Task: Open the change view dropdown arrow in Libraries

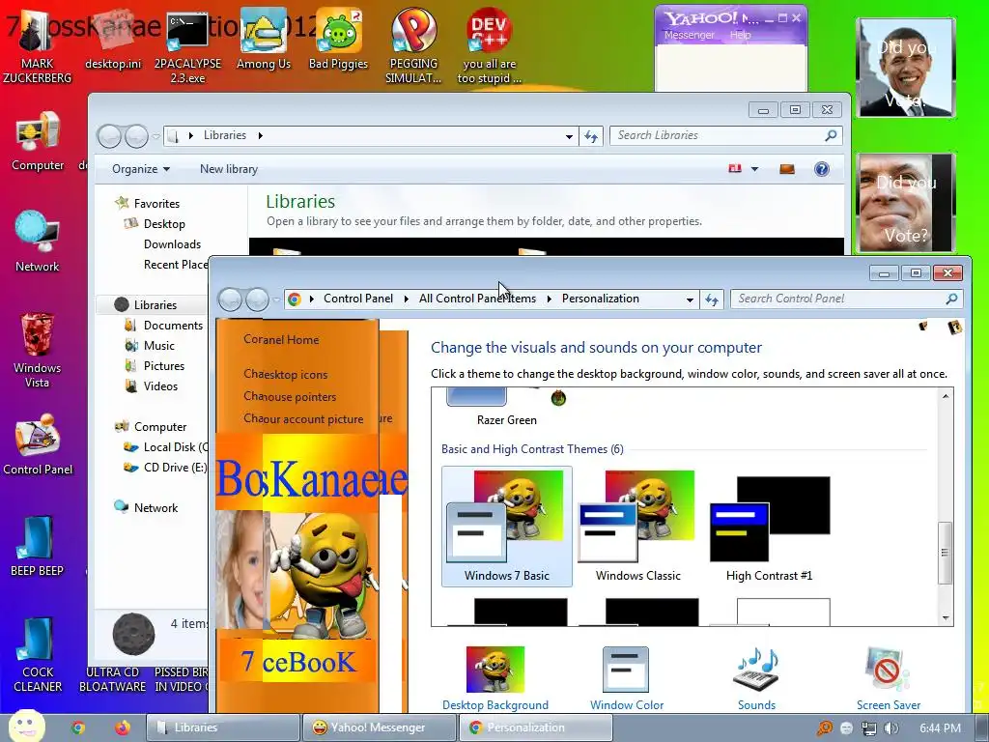Action: point(754,169)
